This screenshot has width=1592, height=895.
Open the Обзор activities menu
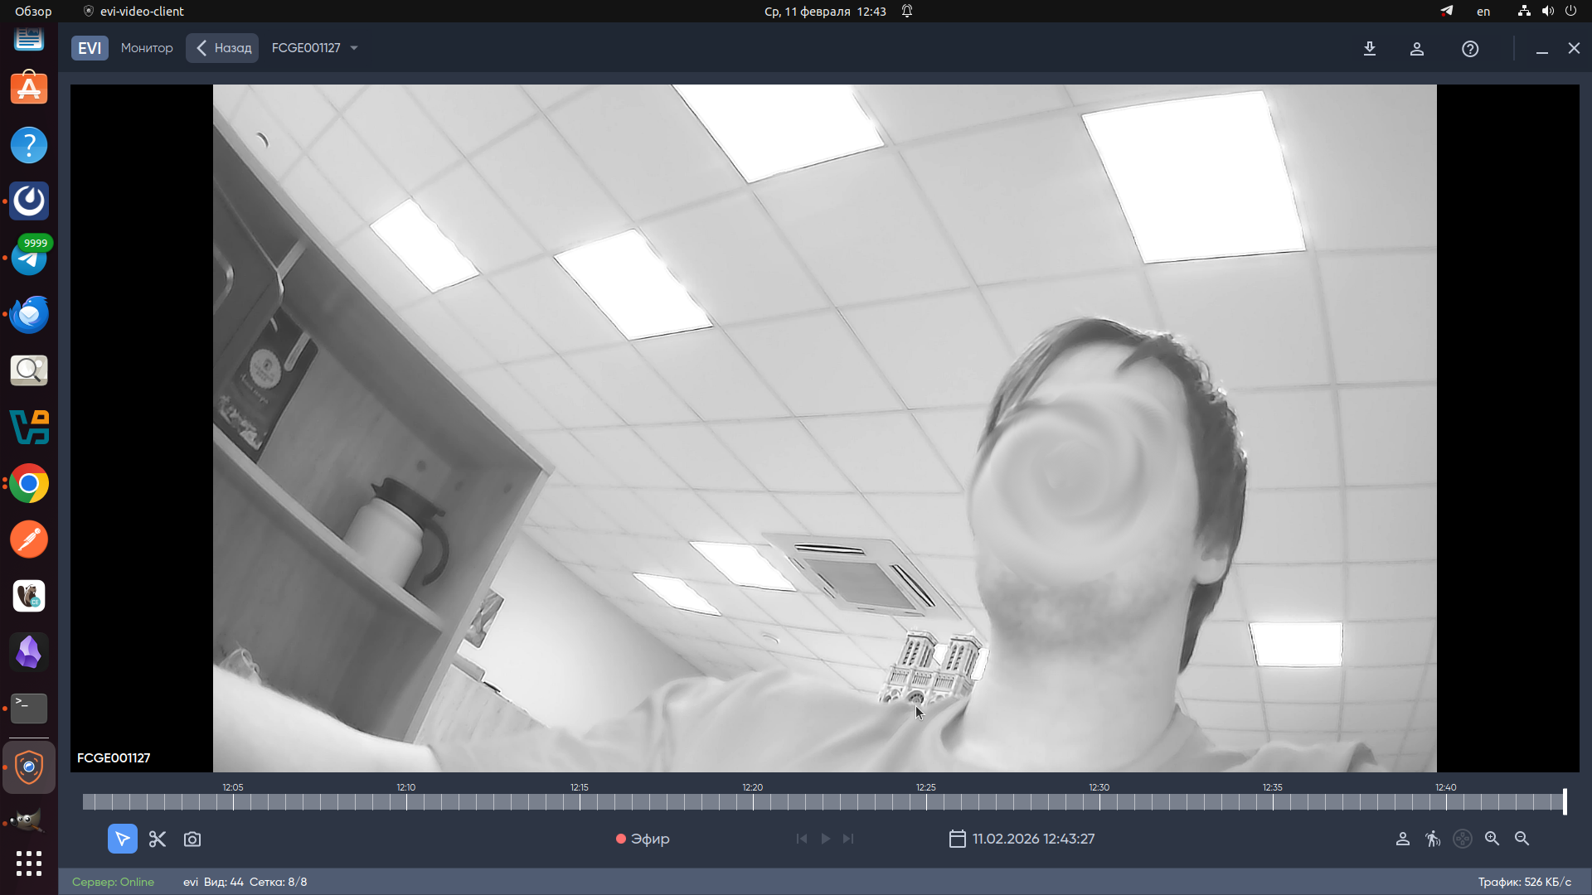coord(33,12)
